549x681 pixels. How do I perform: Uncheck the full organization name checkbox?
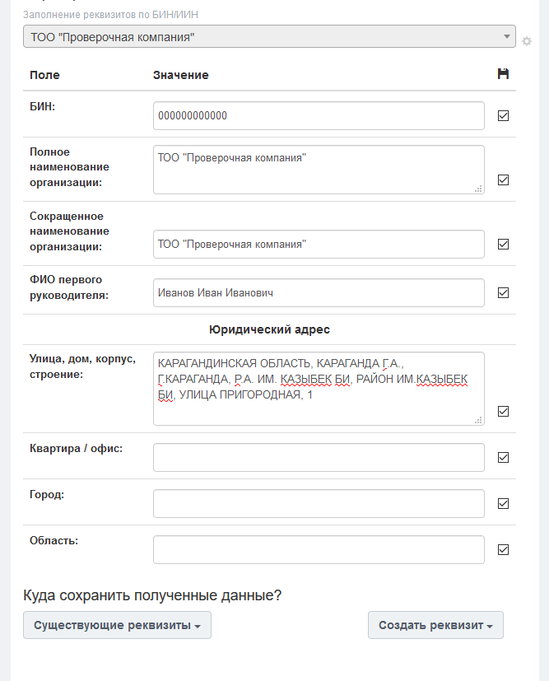504,180
